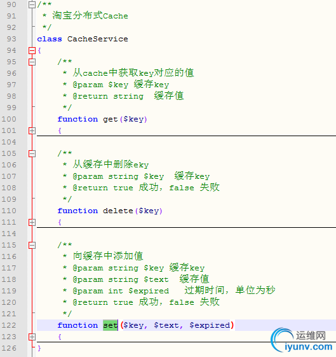The image size is (336, 357).
Task: Click '$key,' parameter on line 122
Action: pyautogui.click(x=136, y=325)
